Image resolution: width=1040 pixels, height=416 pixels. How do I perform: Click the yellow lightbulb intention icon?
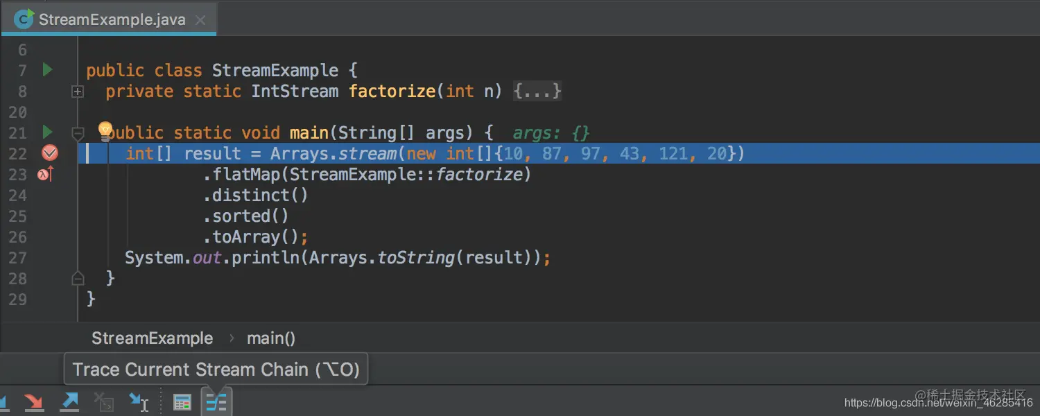105,130
